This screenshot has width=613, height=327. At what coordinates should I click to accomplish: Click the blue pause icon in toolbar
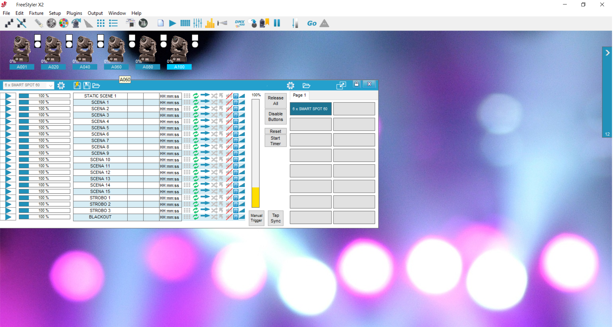[277, 23]
